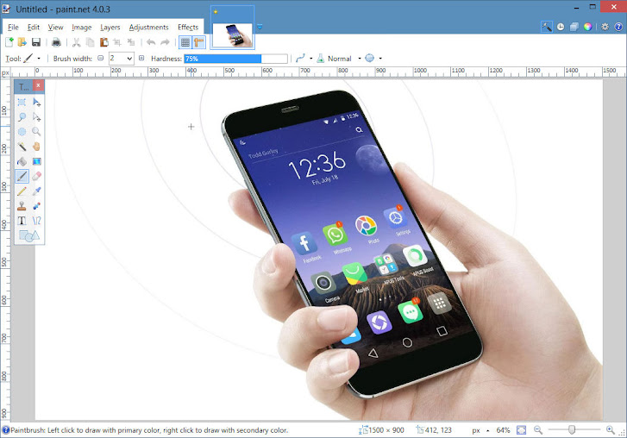Expand the antialiasing options arrow
627x438 pixels.
point(380,59)
